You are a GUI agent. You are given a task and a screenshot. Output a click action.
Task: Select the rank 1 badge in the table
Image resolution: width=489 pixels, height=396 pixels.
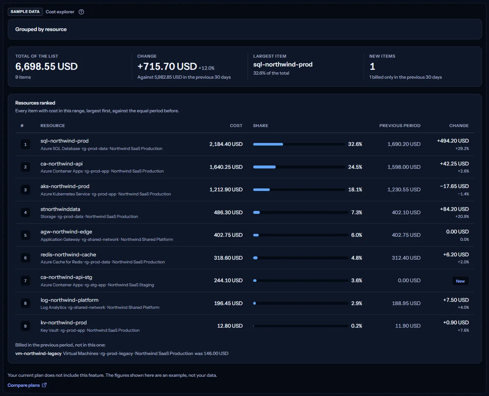coord(26,144)
